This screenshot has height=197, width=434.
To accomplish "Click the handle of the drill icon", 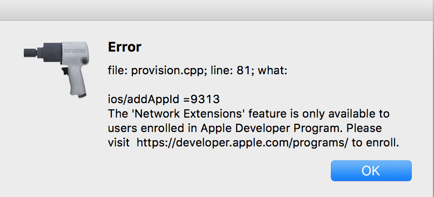I will pyautogui.click(x=77, y=82).
